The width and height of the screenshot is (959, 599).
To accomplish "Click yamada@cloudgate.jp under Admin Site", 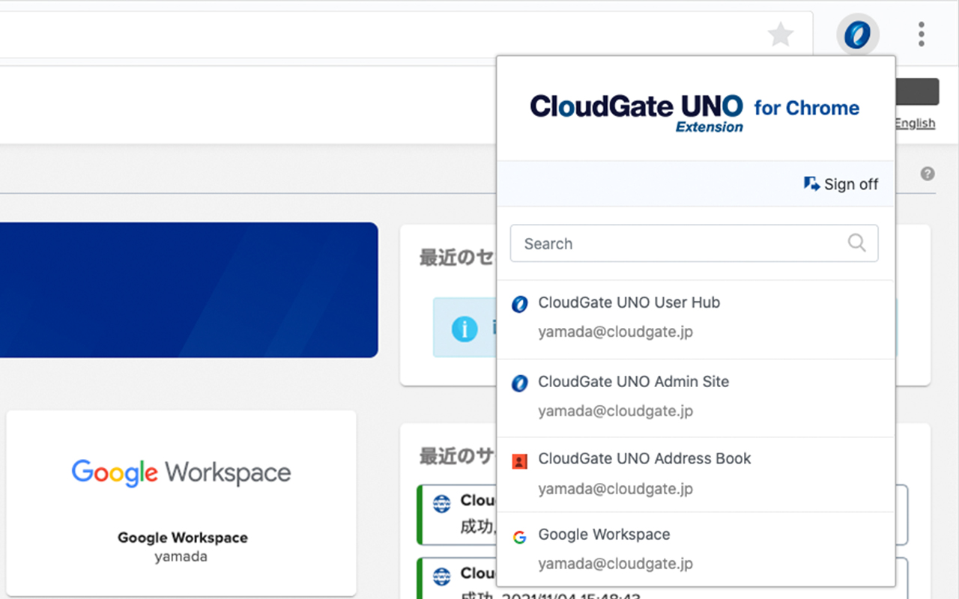I will coord(615,410).
